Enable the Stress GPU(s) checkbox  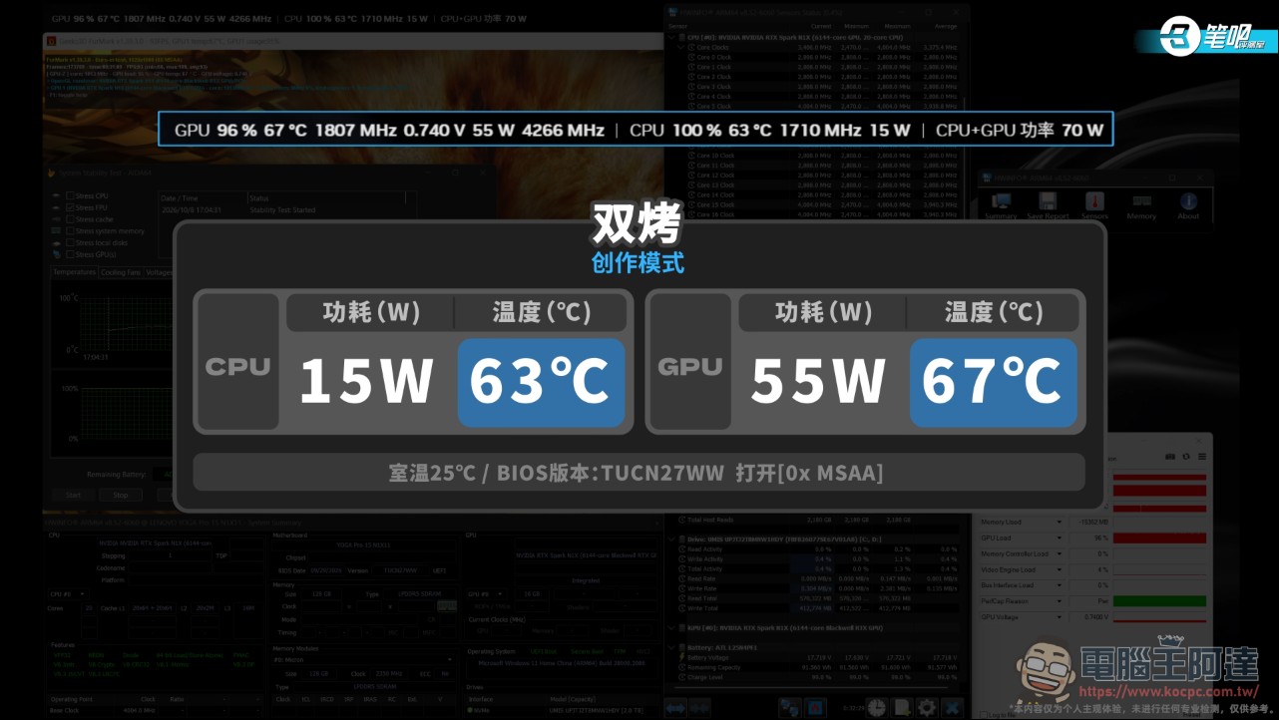click(x=71, y=254)
